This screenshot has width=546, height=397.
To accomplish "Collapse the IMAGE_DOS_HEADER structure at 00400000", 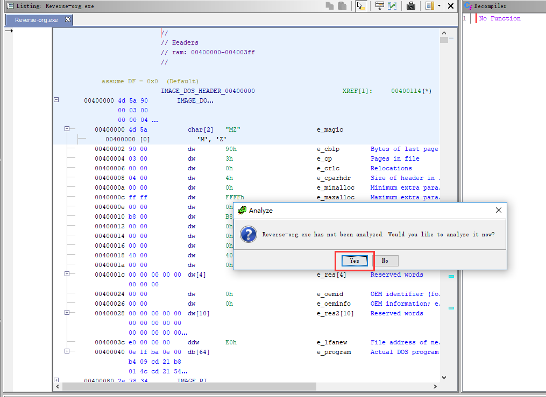I will [x=56, y=100].
